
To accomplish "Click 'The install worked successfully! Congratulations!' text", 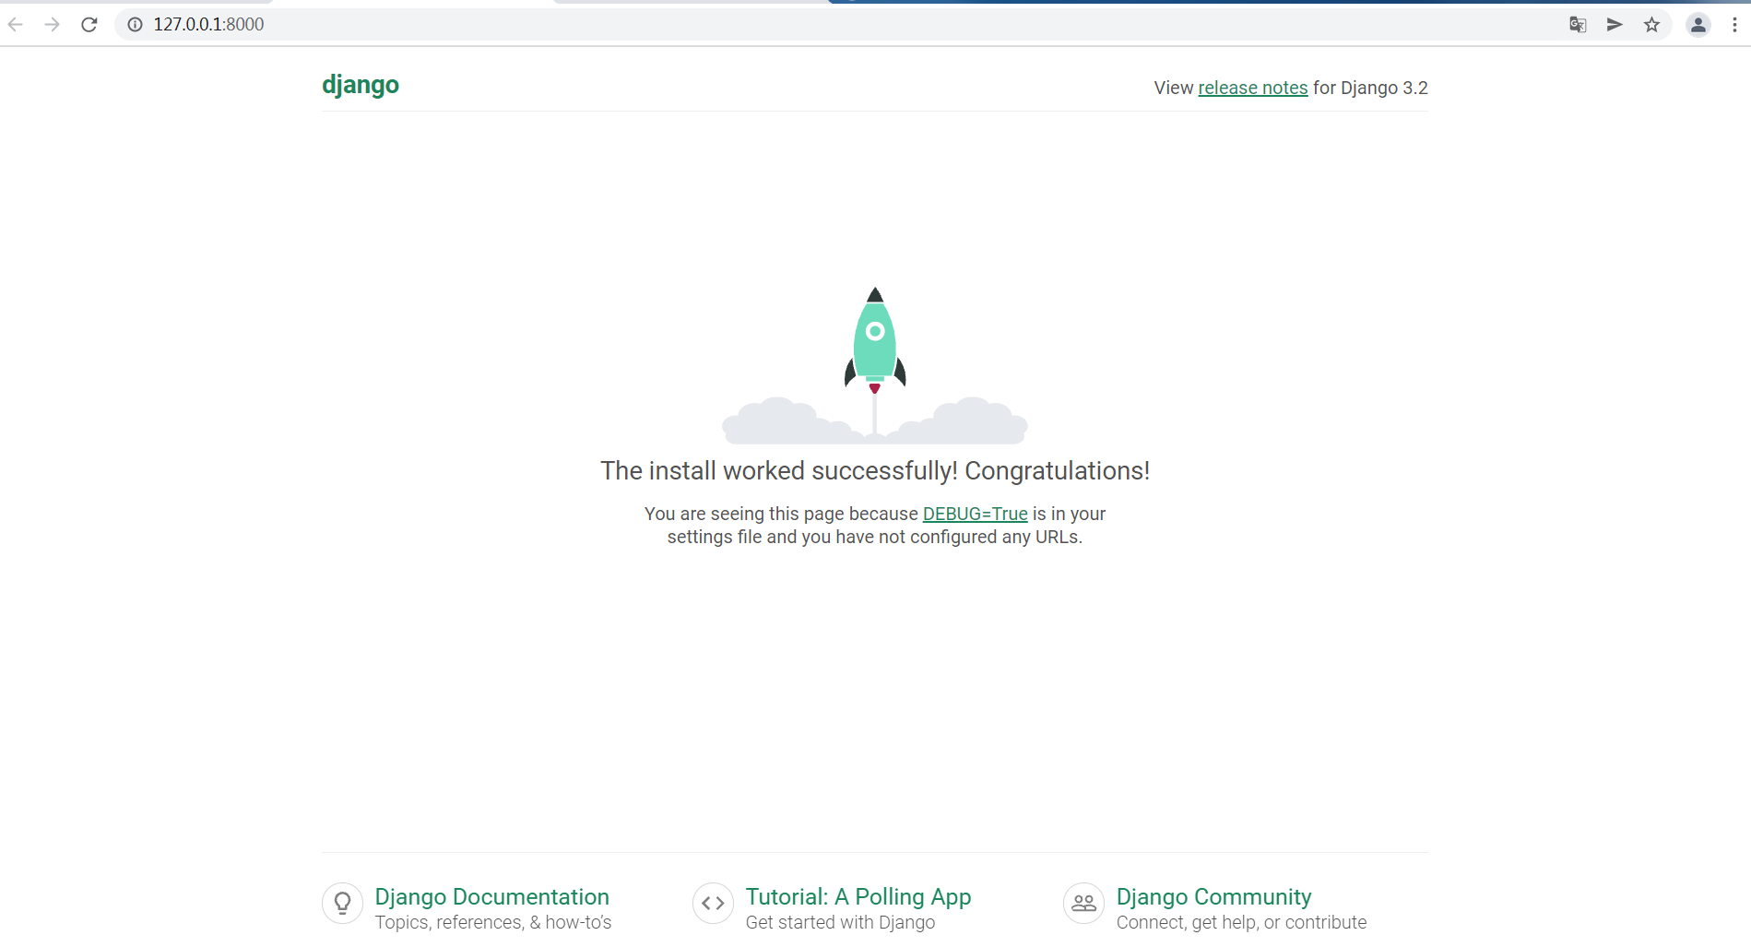I will coord(875,471).
